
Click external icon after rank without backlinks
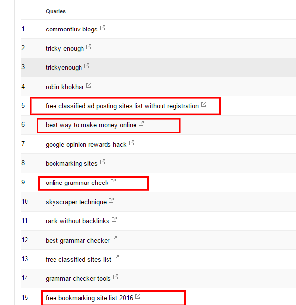click(x=114, y=219)
